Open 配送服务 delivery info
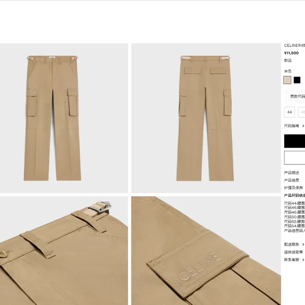The image size is (305, 305). (291, 244)
